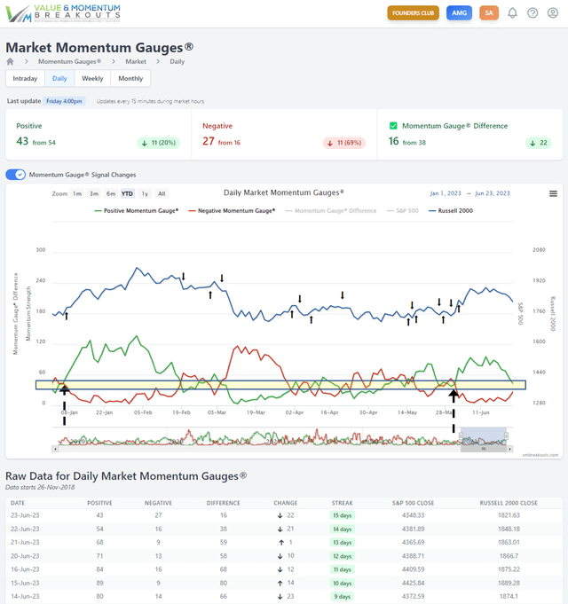Screen dimensions: 568x604
Task: Click the right handle of navigator range
Action: coord(507,436)
